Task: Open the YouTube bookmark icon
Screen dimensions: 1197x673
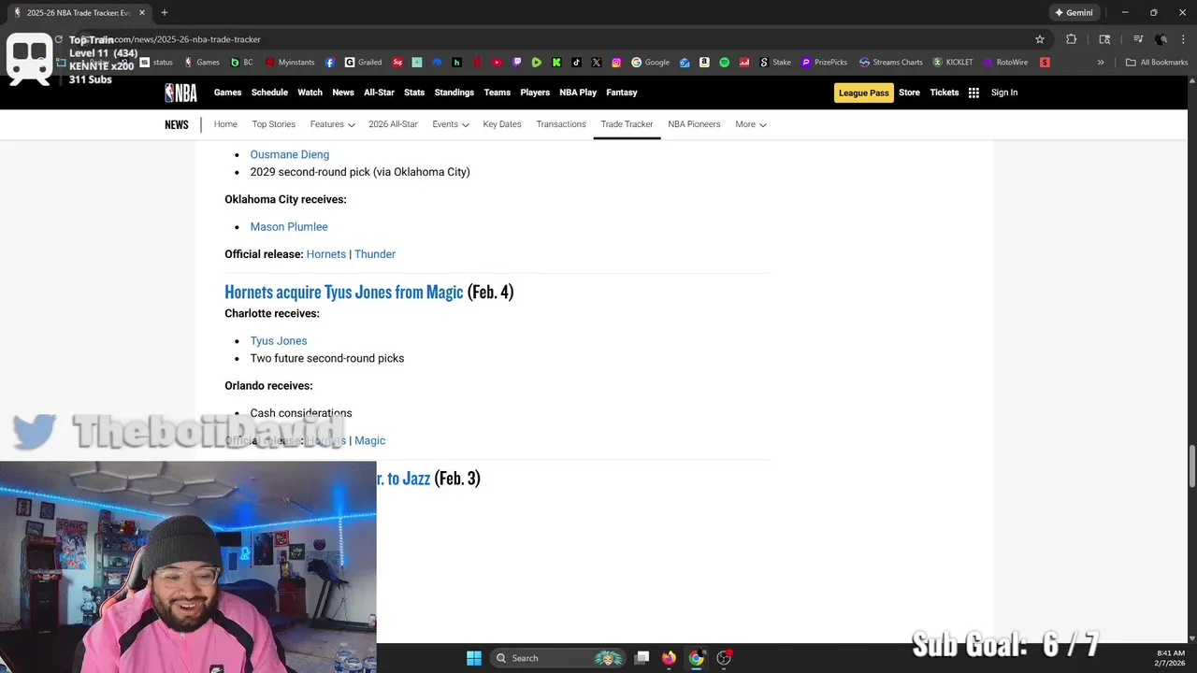Action: [x=497, y=63]
